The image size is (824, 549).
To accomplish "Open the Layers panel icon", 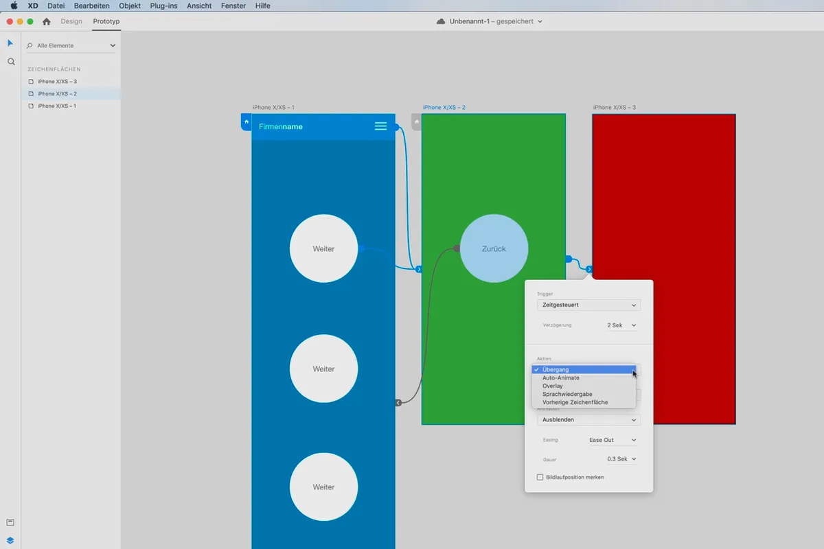I will point(10,540).
